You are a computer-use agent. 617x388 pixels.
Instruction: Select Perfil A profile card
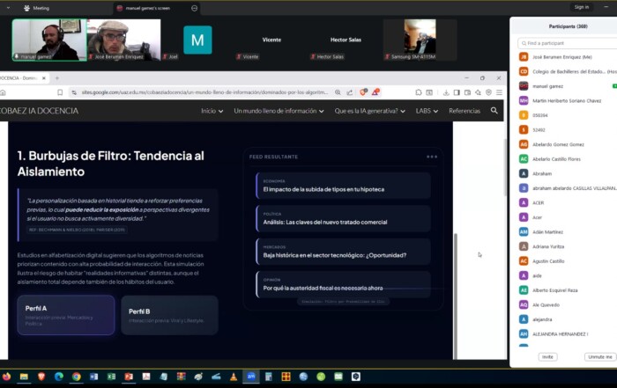[x=66, y=315]
